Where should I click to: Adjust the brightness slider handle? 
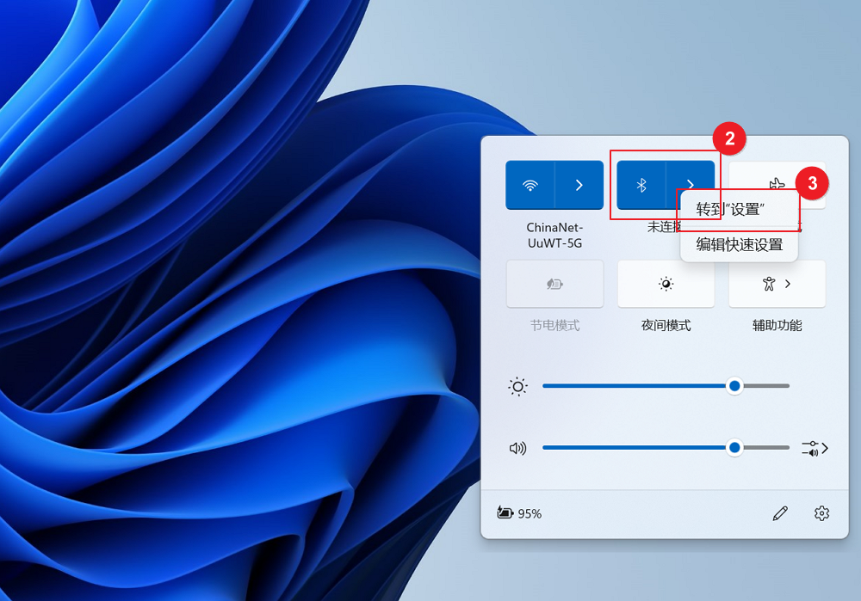click(734, 386)
